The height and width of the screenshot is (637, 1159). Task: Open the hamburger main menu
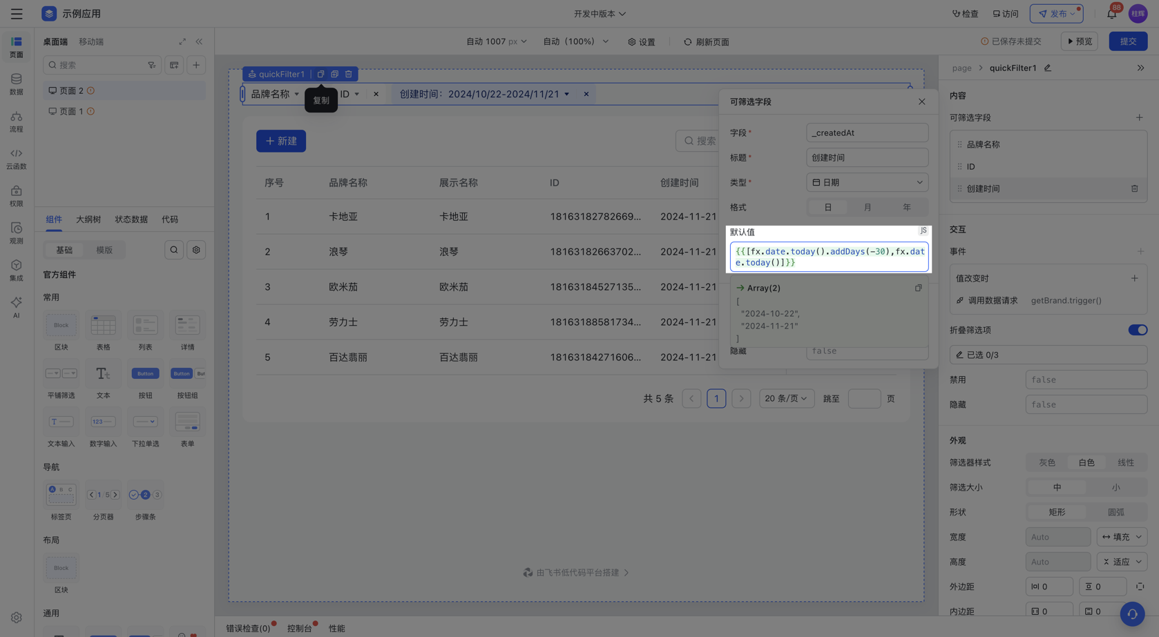[17, 14]
